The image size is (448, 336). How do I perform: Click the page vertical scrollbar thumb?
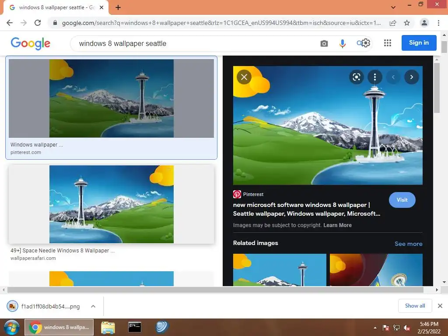point(444,47)
